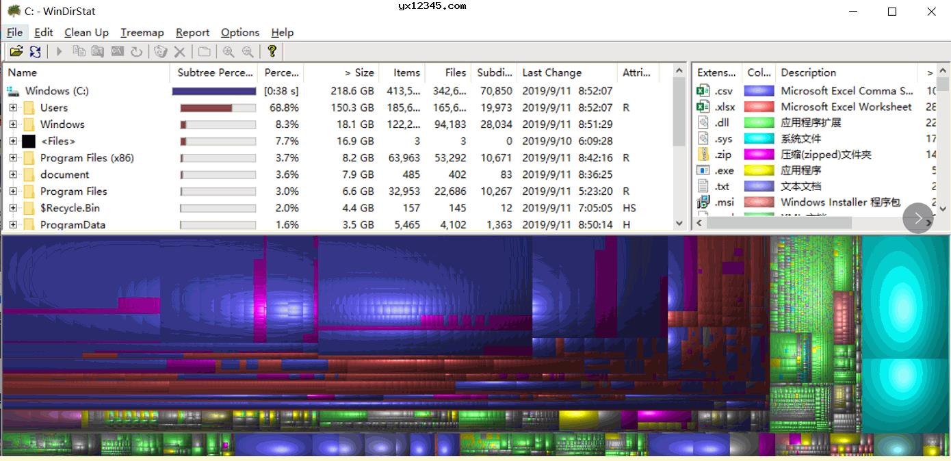Screen dimensions: 951x461
Task: Click the Excel icon beside .csv
Action: point(703,90)
